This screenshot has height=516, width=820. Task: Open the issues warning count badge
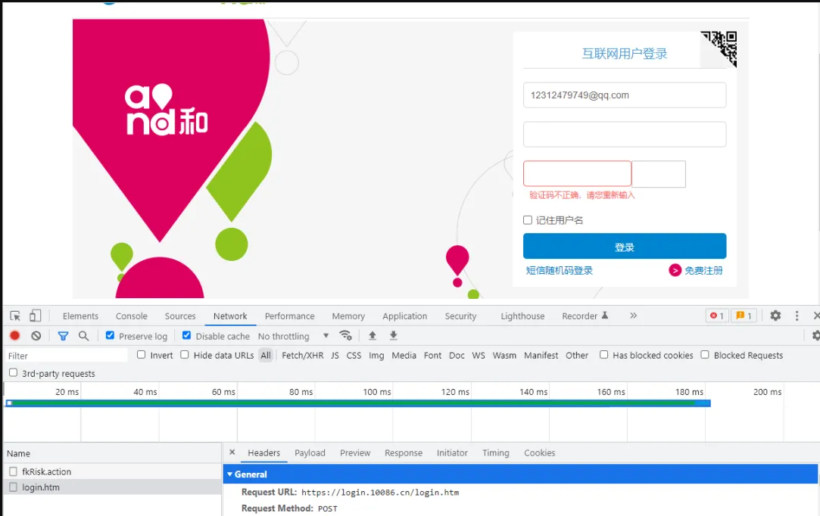click(744, 316)
